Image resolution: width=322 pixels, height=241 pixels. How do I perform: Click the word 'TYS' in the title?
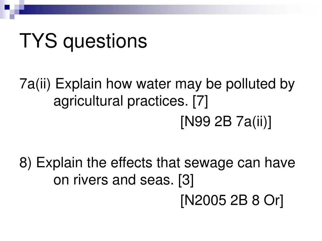(38, 40)
